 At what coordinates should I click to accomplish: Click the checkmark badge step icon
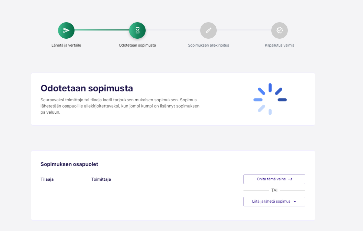pyautogui.click(x=280, y=30)
